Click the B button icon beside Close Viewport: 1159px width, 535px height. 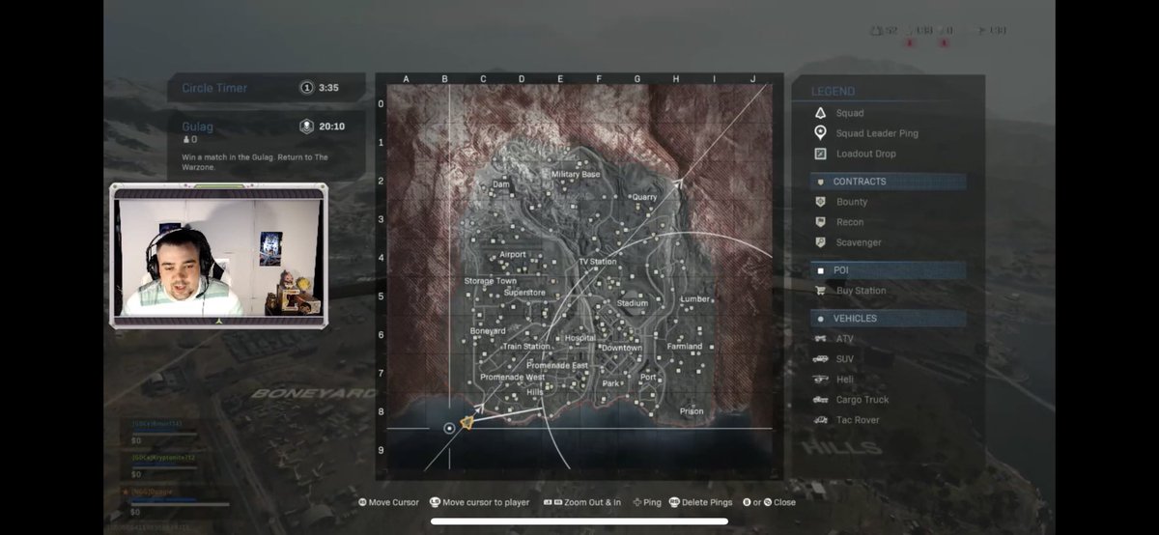(x=746, y=502)
